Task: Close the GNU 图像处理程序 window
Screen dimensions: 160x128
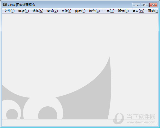Action: [153, 5]
